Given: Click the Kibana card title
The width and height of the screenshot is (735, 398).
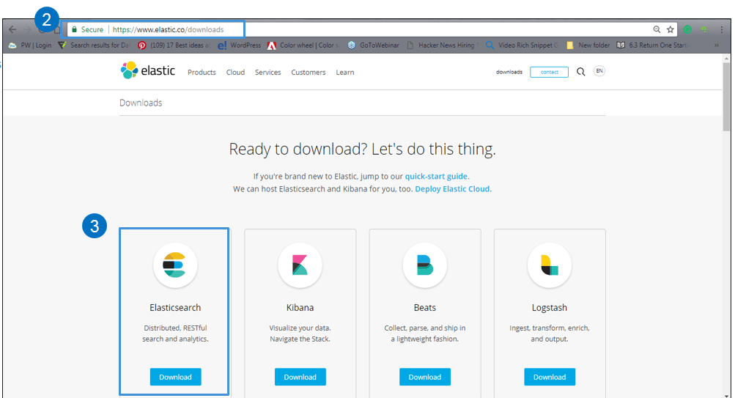Looking at the screenshot, I should (x=300, y=308).
